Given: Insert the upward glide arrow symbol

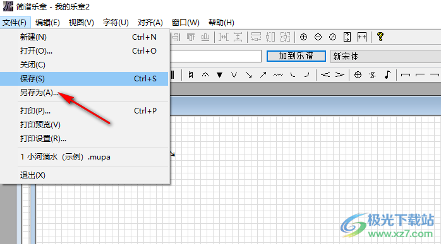Looking at the screenshot, I should point(263,74).
